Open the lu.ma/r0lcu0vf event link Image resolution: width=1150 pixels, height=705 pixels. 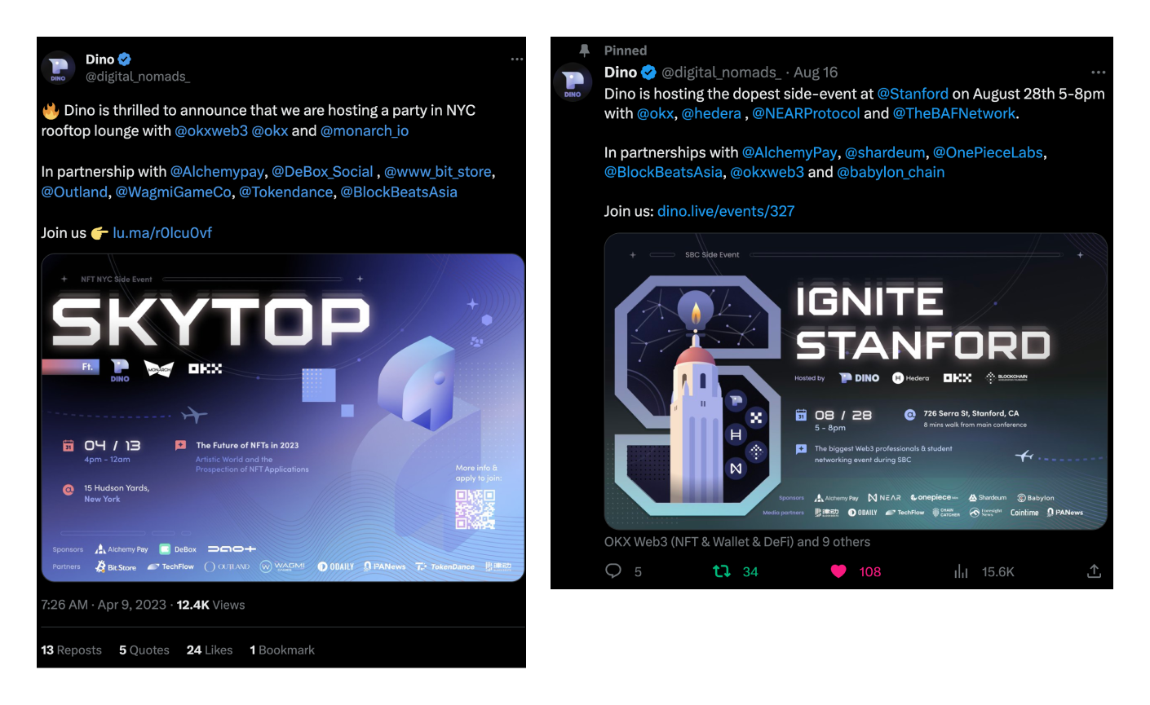[162, 232]
